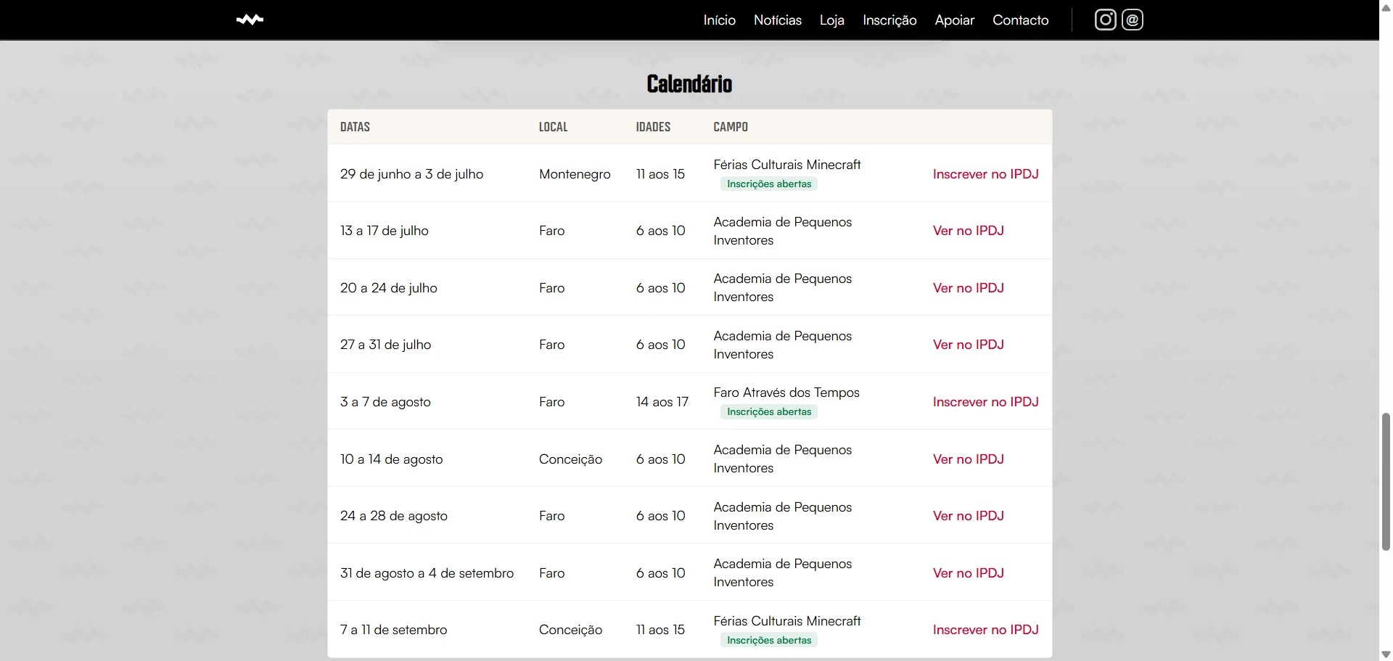The image size is (1393, 661).
Task: Click the site logo in header
Action: pyautogui.click(x=250, y=20)
